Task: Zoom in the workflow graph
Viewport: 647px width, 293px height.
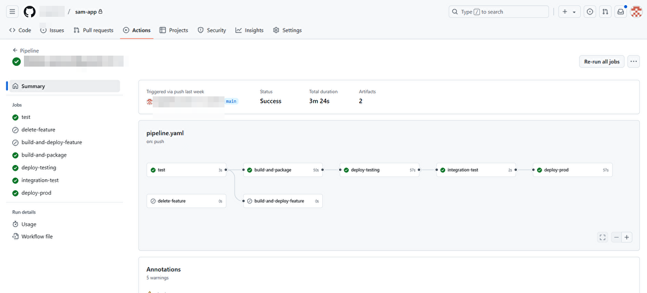Action: pyautogui.click(x=627, y=237)
